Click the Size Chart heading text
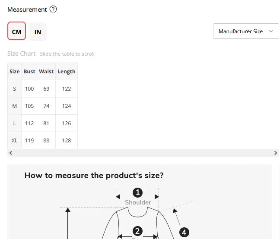Viewport: 280px width, 239px height. point(22,54)
